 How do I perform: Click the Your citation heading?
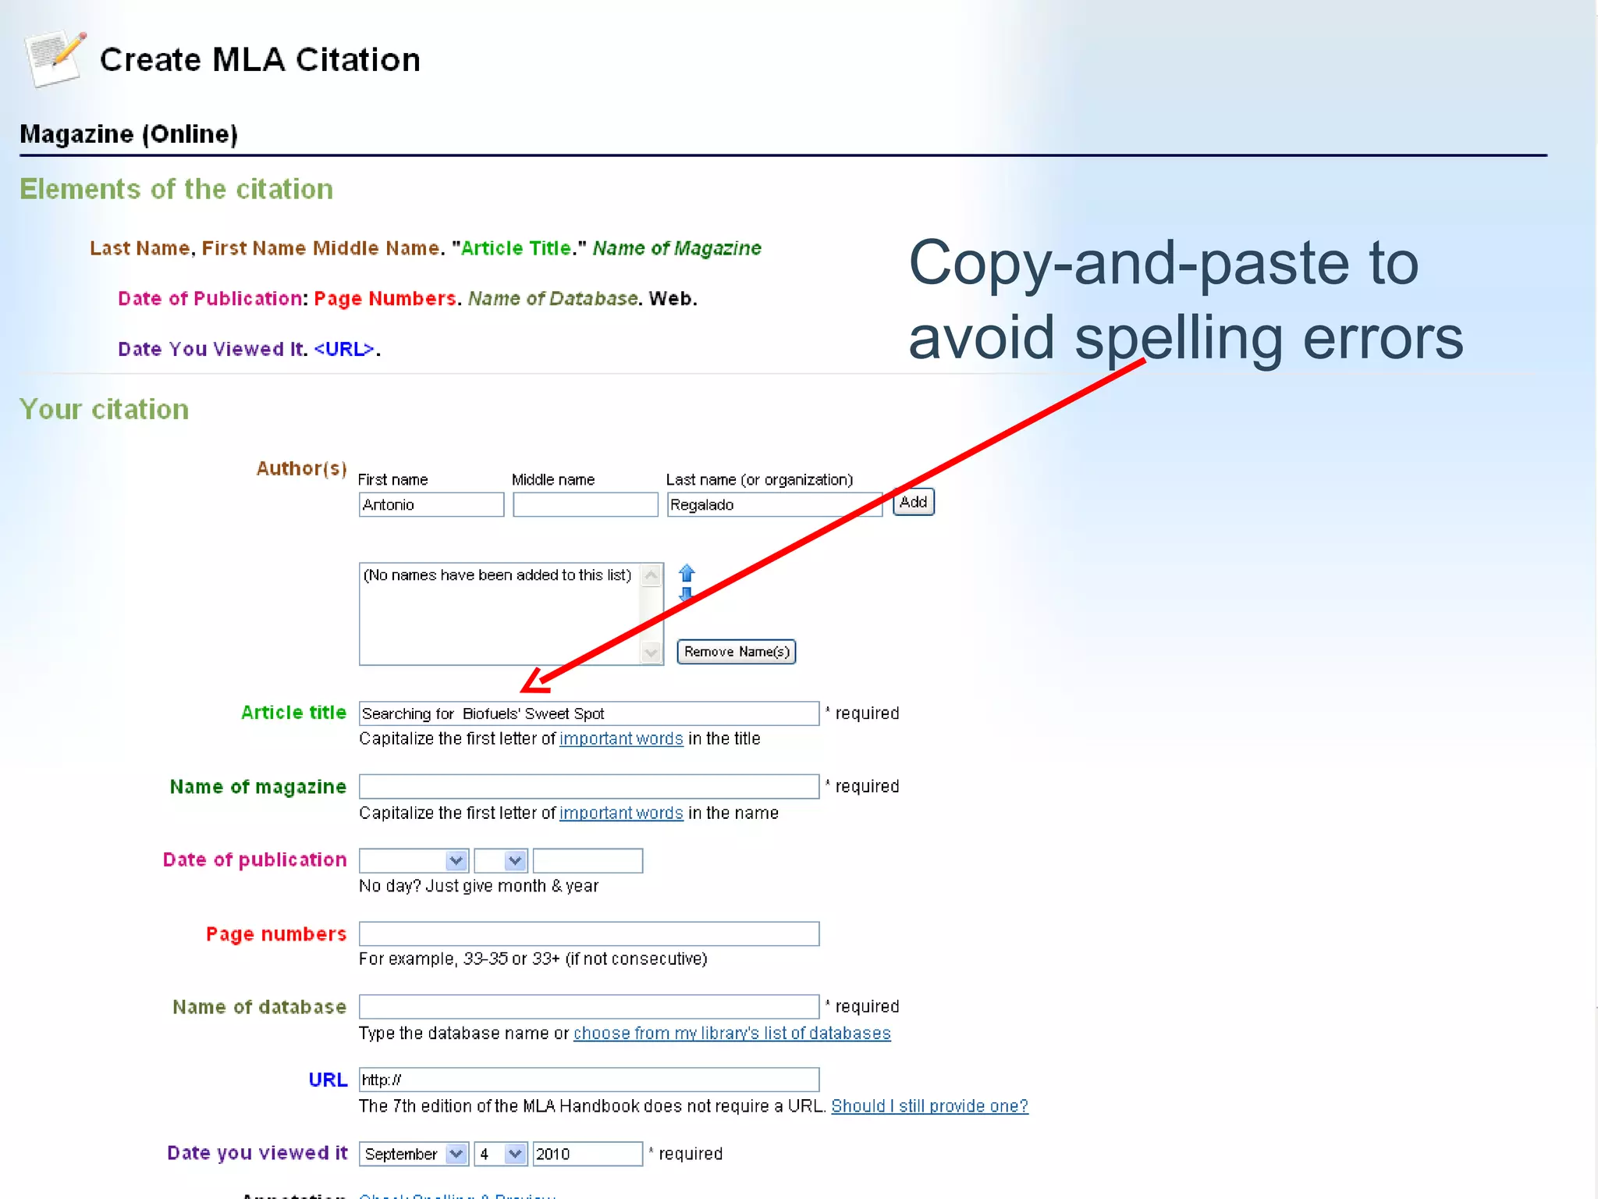(x=104, y=409)
